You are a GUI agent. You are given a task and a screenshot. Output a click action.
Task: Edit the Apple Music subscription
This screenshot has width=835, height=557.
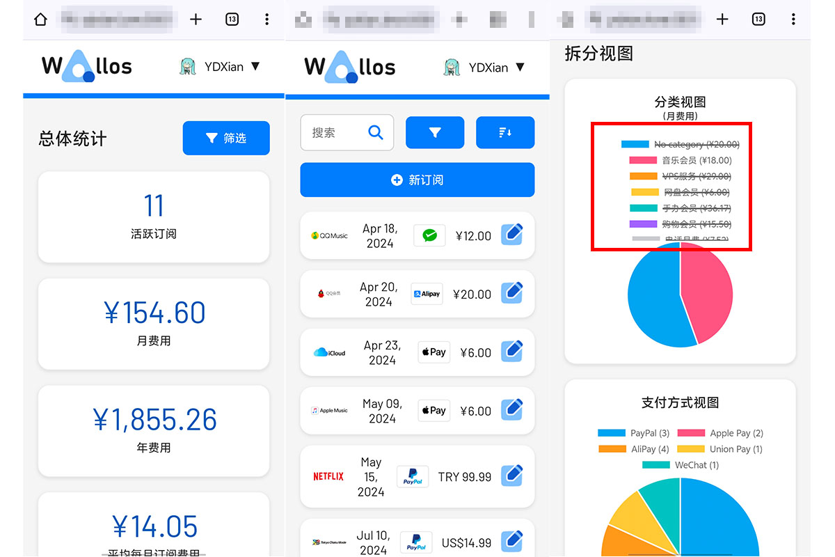coord(512,411)
